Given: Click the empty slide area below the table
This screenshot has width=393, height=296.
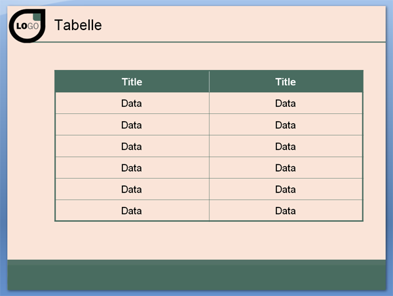Looking at the screenshot, I should pyautogui.click(x=196, y=240).
